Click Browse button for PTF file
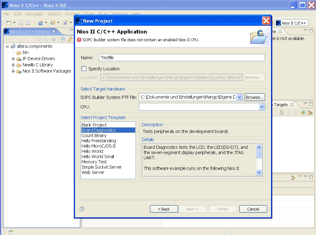This screenshot has width=316, height=235. click(255, 97)
